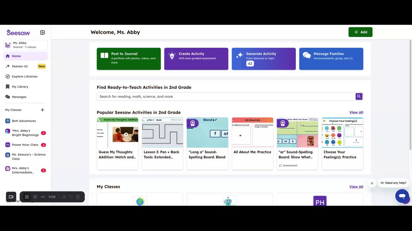Open the blue chat support widget
The width and height of the screenshot is (412, 231).
tap(402, 196)
